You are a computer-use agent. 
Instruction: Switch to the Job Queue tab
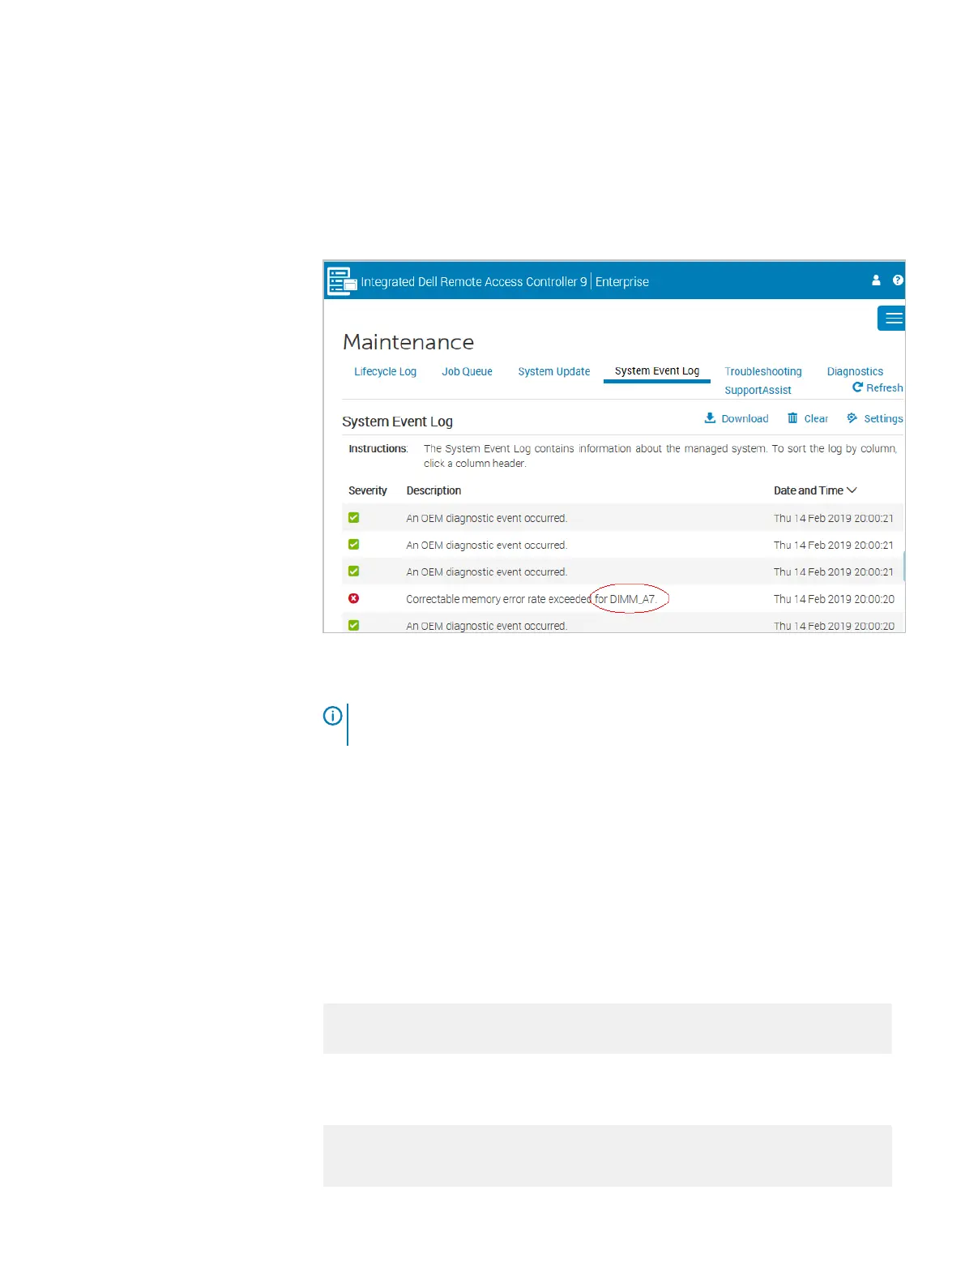pos(467,371)
